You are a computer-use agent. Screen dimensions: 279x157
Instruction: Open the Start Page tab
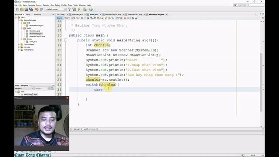click(61, 14)
